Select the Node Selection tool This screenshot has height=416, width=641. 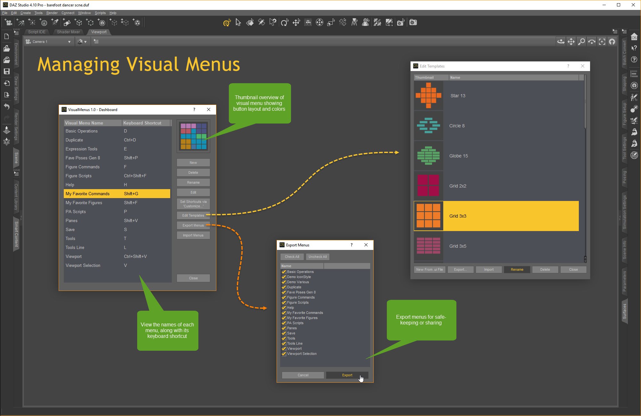(x=238, y=22)
